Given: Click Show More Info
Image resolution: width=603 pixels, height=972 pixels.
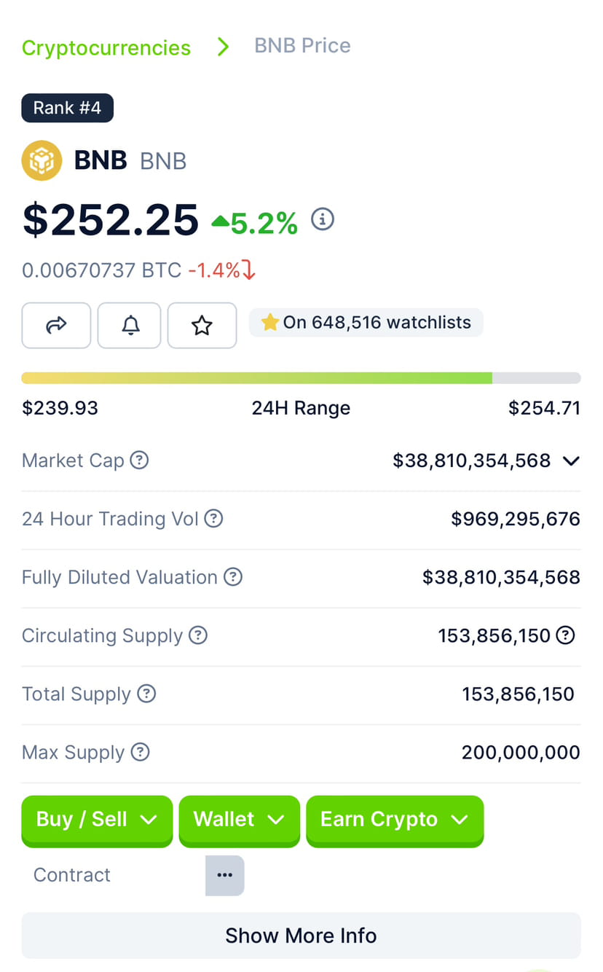Looking at the screenshot, I should point(301,935).
